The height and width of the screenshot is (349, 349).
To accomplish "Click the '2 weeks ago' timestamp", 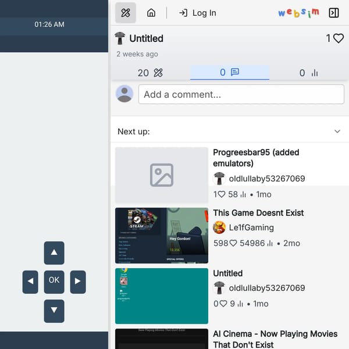I will [137, 54].
